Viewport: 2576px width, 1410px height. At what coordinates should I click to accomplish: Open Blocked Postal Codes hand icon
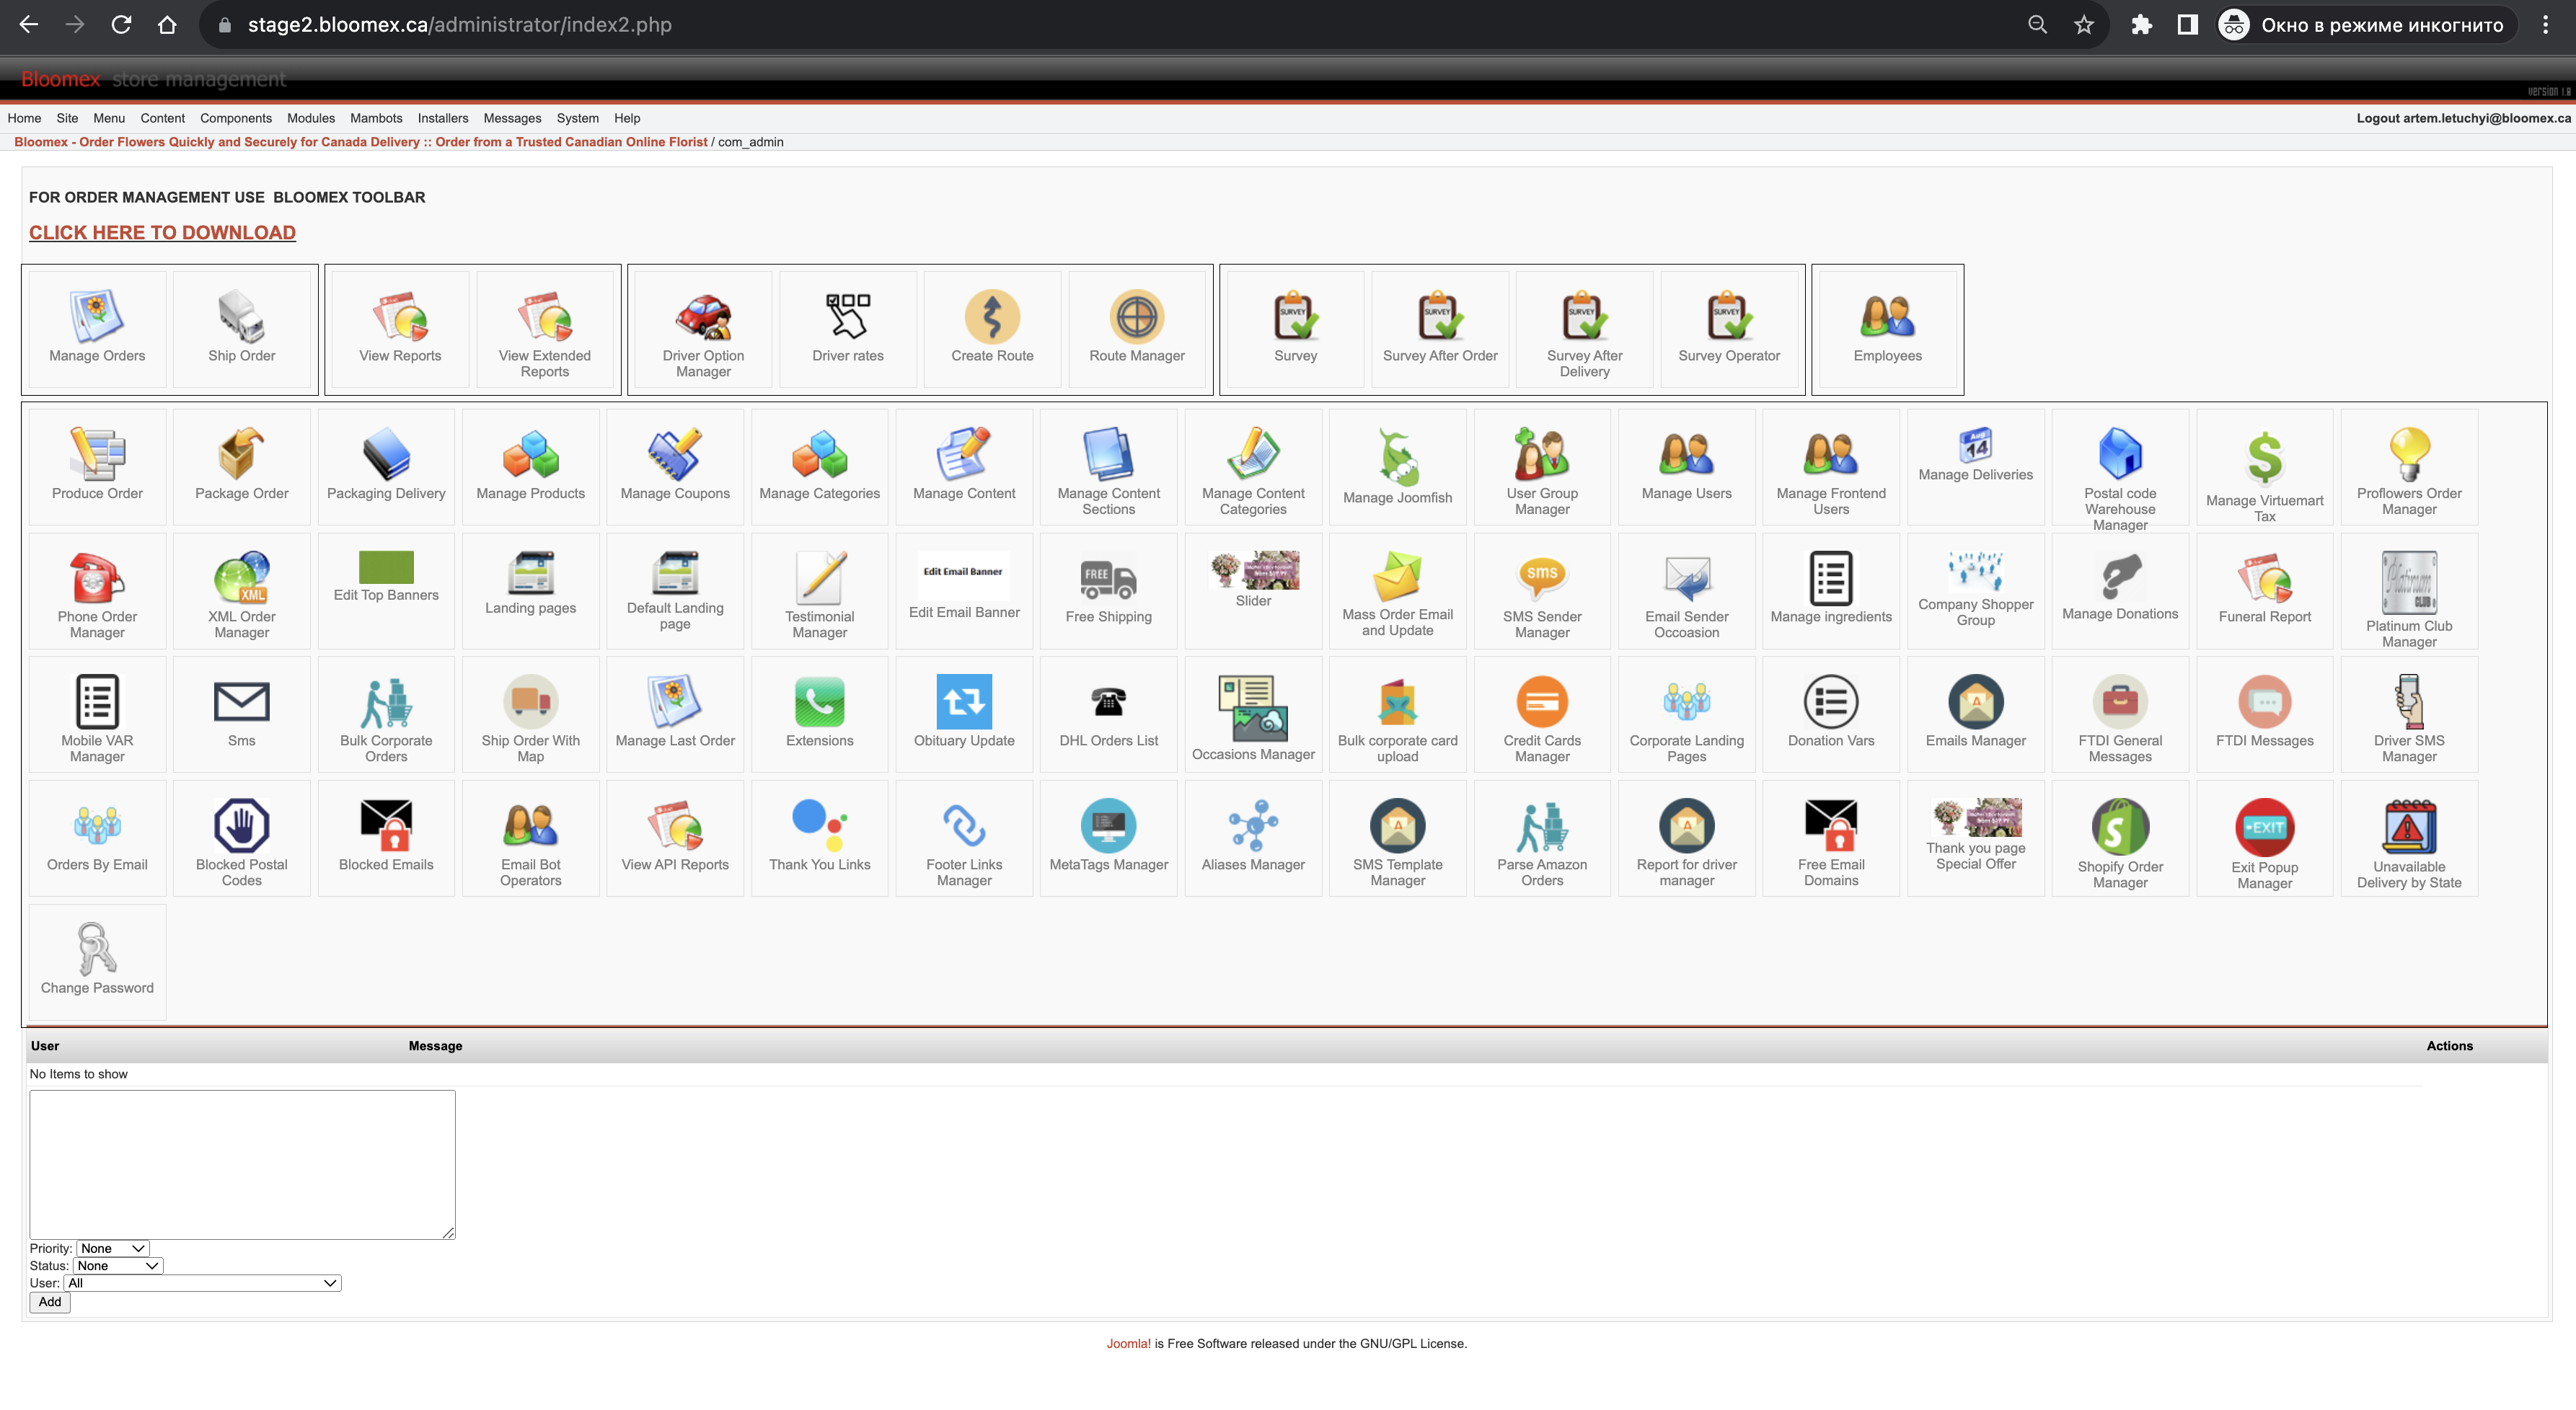click(241, 825)
